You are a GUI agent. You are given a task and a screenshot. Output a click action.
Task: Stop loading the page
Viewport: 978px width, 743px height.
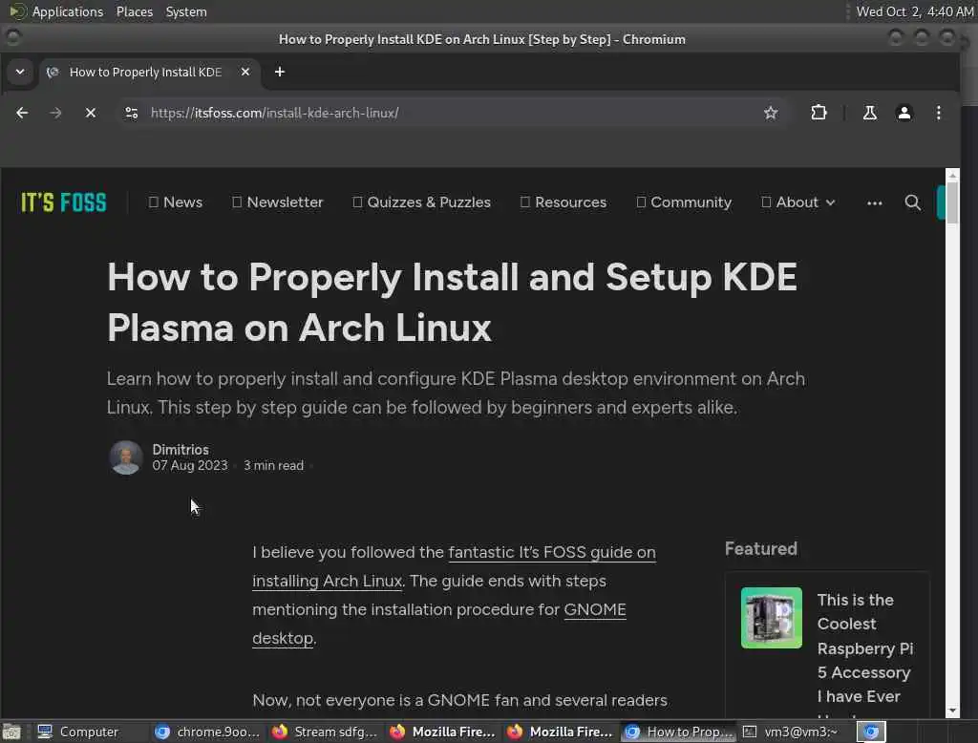click(x=91, y=113)
